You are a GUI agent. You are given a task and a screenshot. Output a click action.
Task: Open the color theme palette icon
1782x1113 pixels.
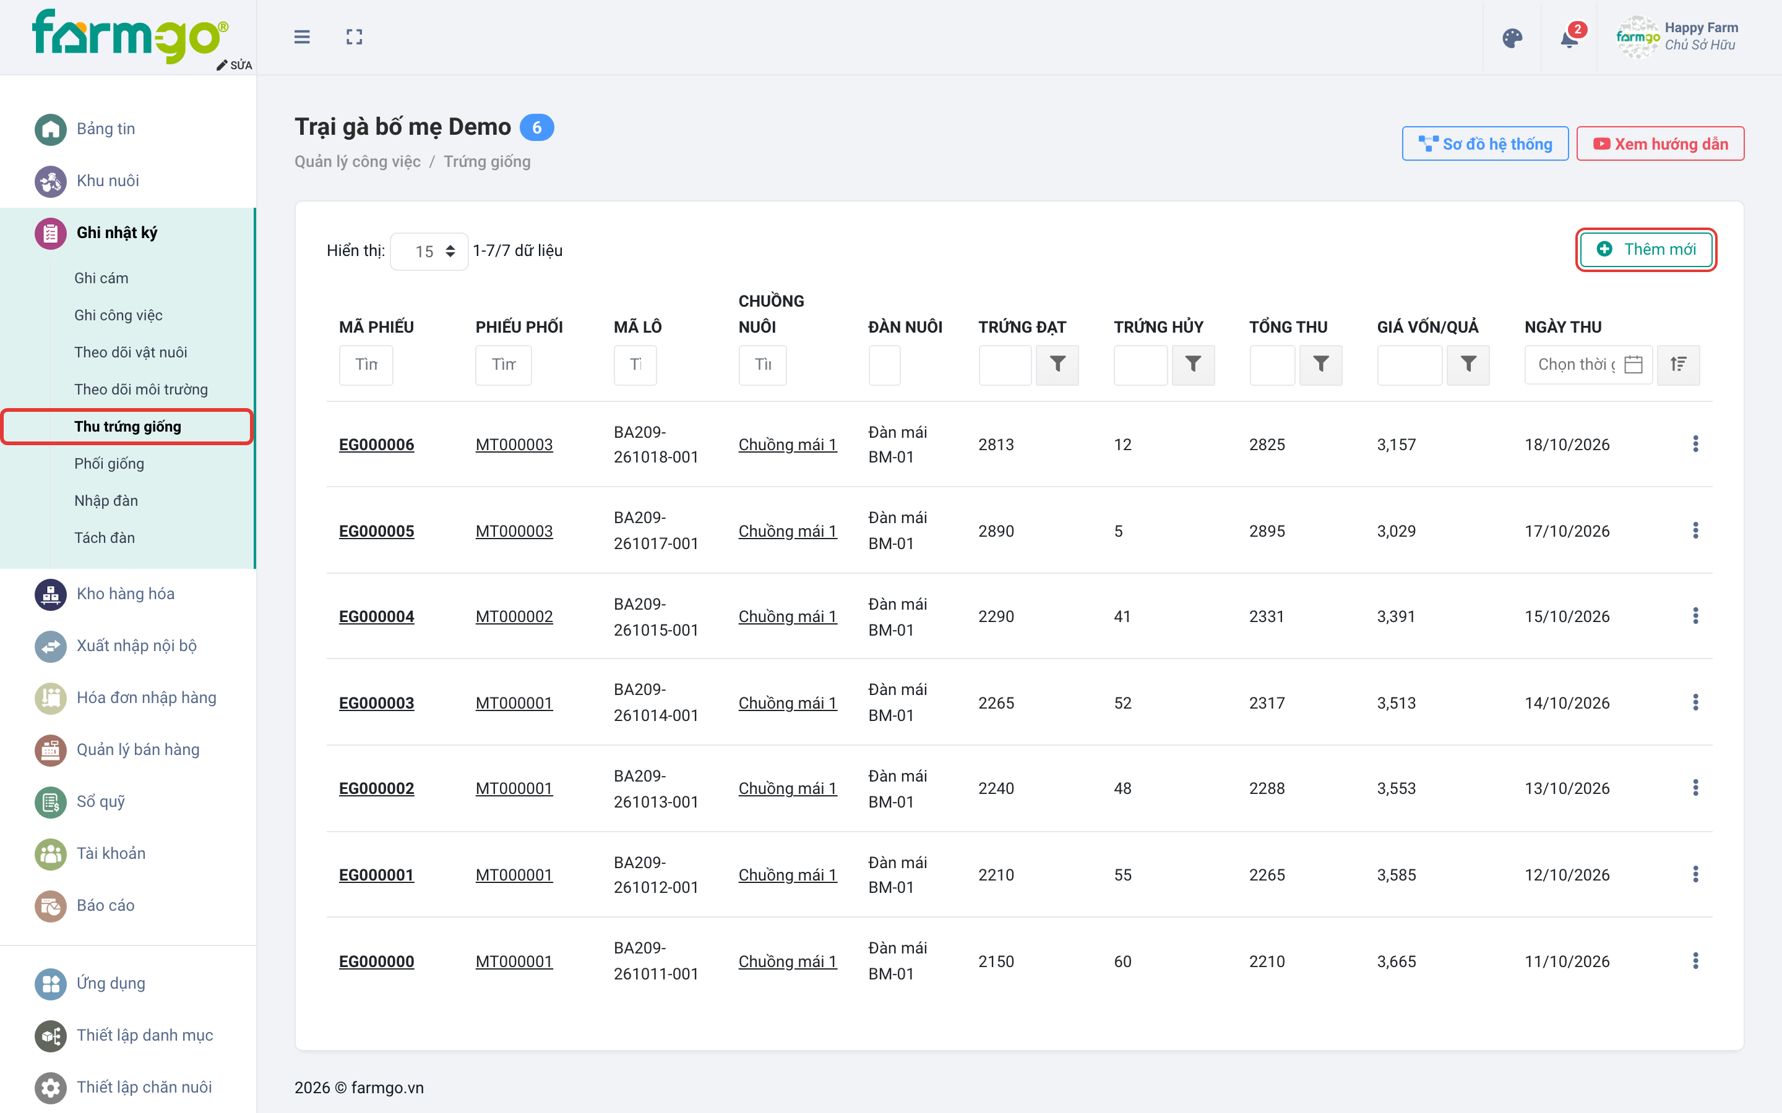pyautogui.click(x=1512, y=38)
